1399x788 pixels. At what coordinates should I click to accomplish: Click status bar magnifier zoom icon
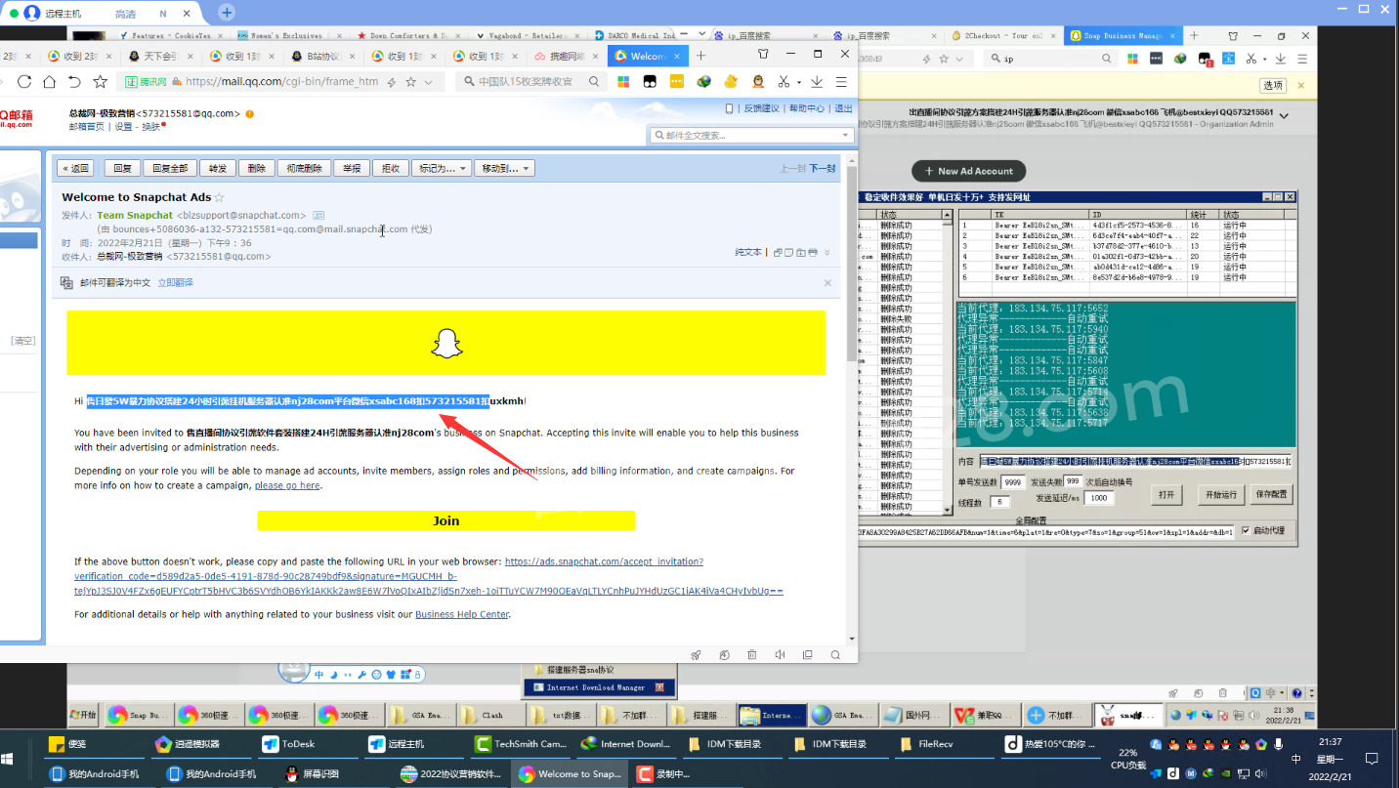coord(835,655)
